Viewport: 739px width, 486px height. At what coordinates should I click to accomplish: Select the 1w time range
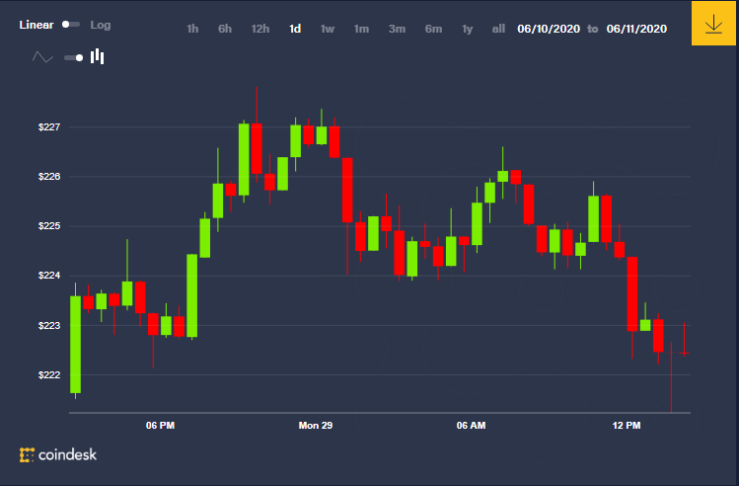point(328,29)
